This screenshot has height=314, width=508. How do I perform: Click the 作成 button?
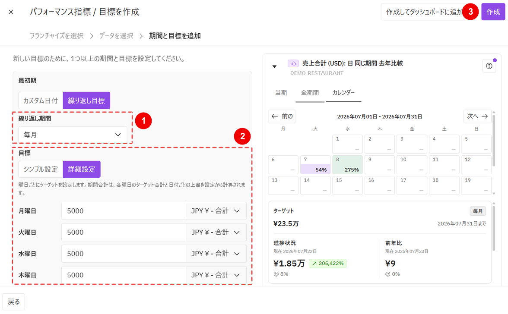tap(493, 12)
